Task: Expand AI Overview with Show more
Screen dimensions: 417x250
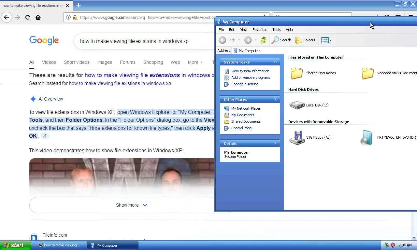Action: pyautogui.click(x=132, y=205)
